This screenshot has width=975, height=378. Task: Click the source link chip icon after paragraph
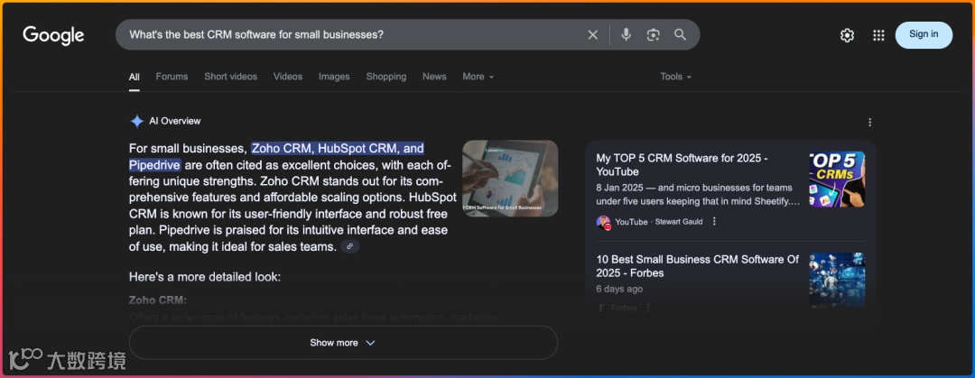[x=350, y=247]
